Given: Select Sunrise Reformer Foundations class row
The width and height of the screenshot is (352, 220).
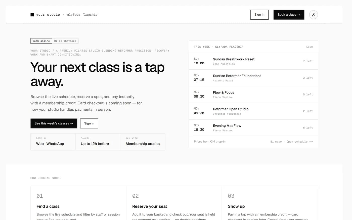Looking at the screenshot, I should point(253,78).
